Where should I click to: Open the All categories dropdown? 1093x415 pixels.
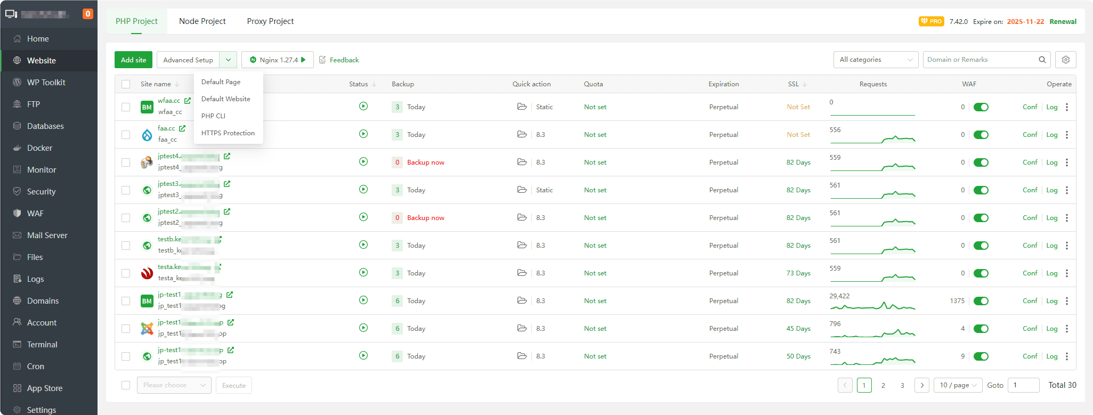(876, 60)
